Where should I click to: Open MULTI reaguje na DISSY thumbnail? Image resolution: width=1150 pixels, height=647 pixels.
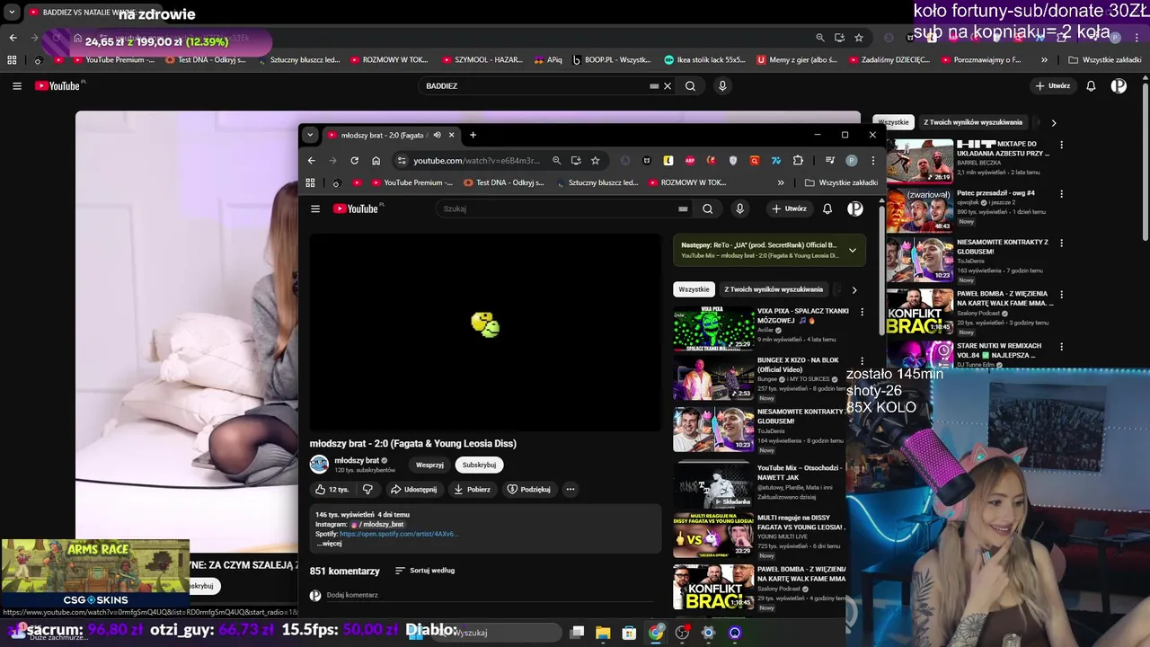coord(714,535)
